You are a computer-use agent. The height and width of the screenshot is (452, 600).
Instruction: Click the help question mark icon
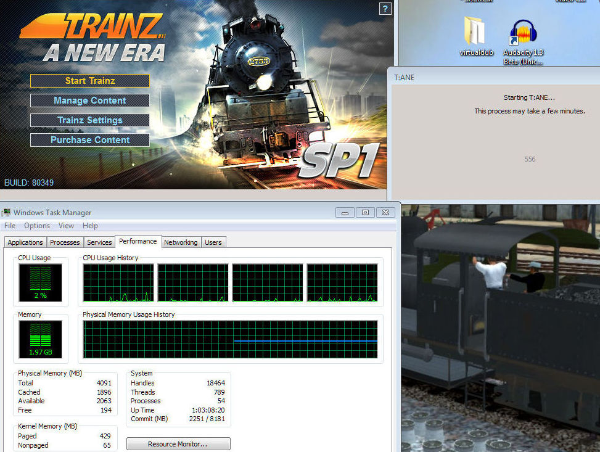[385, 9]
